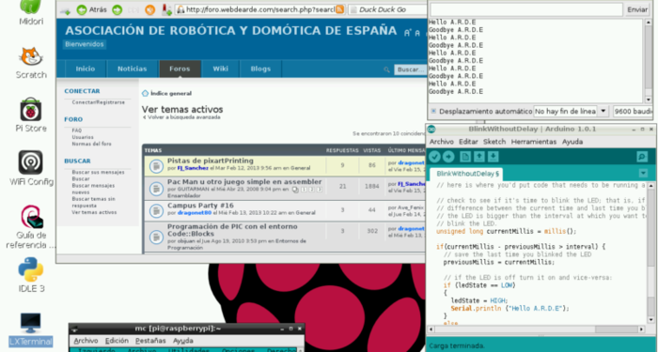Click the topic icon for Campus Party #16
The height and width of the screenshot is (352, 658).
[x=157, y=211]
